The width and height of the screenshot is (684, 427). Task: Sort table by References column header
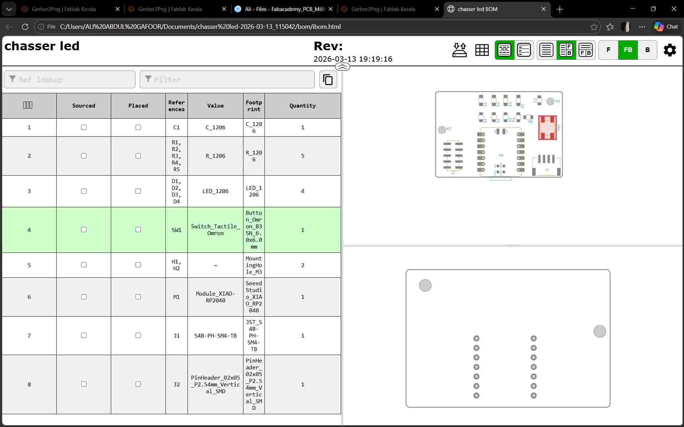tap(176, 105)
